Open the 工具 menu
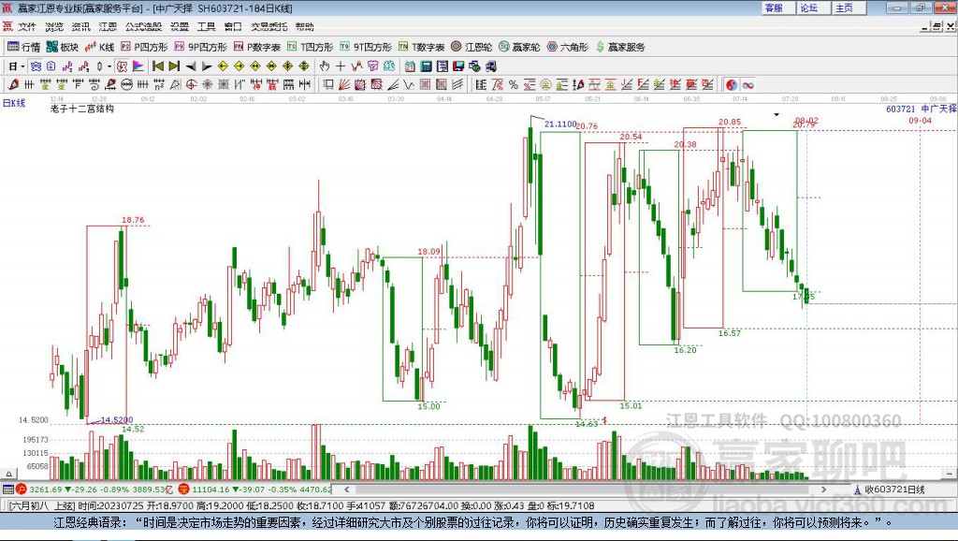The height and width of the screenshot is (541, 958). pos(206,26)
